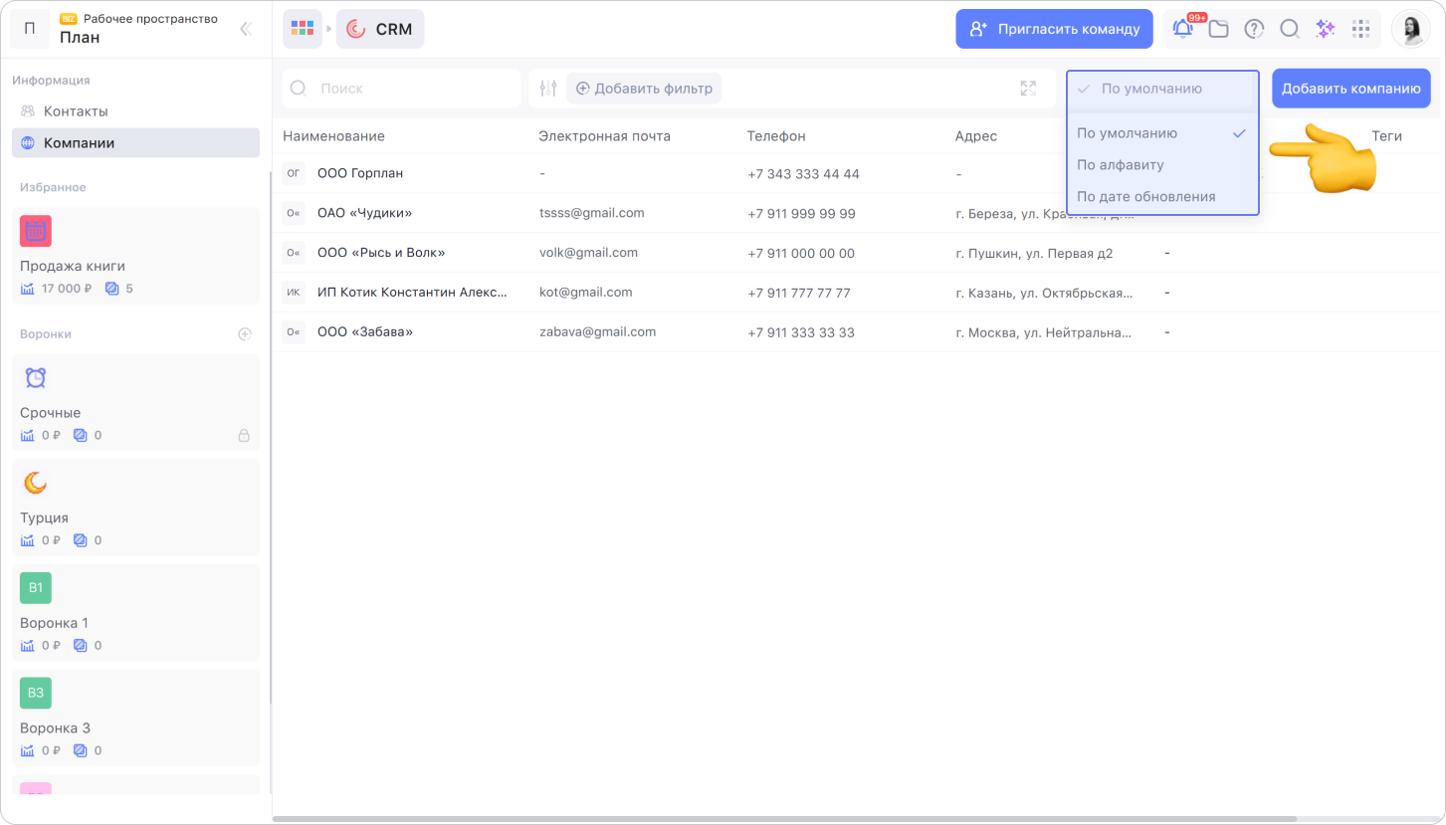Expand table to fullscreen view

point(1028,89)
